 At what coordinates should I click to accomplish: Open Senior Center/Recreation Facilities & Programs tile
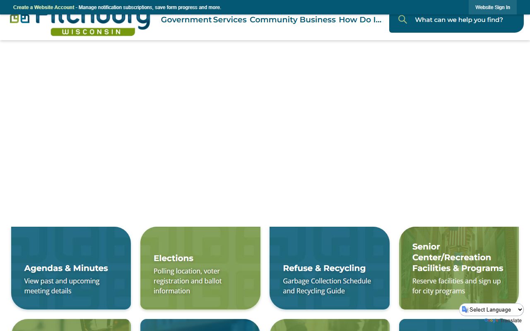(459, 268)
